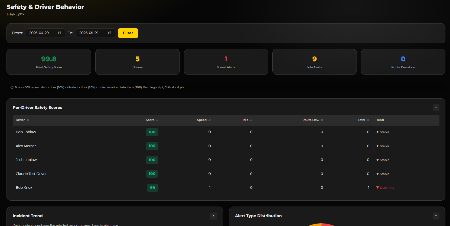
Task: Sort table by Route Dev. column icon
Action: coord(322,120)
